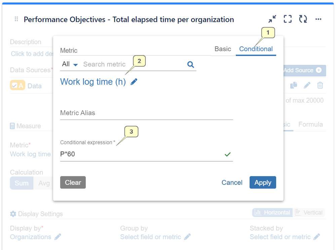Click the drag handle beside gadget title
Viewport: 336px width, 250px height.
pos(16,19)
